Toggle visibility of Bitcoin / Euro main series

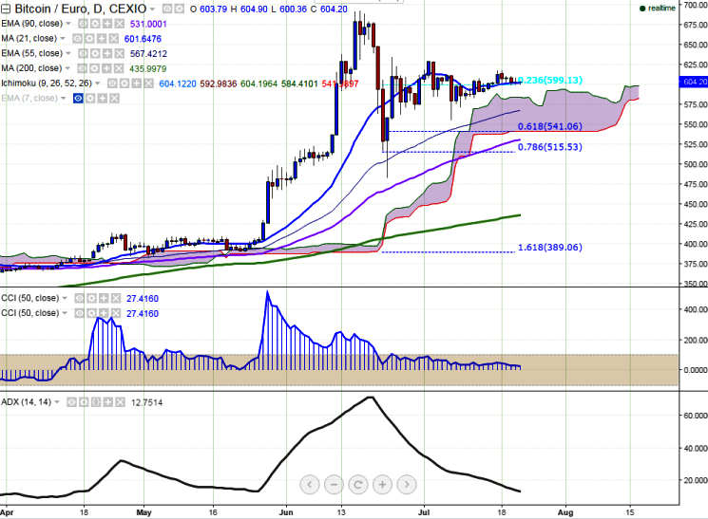point(167,9)
